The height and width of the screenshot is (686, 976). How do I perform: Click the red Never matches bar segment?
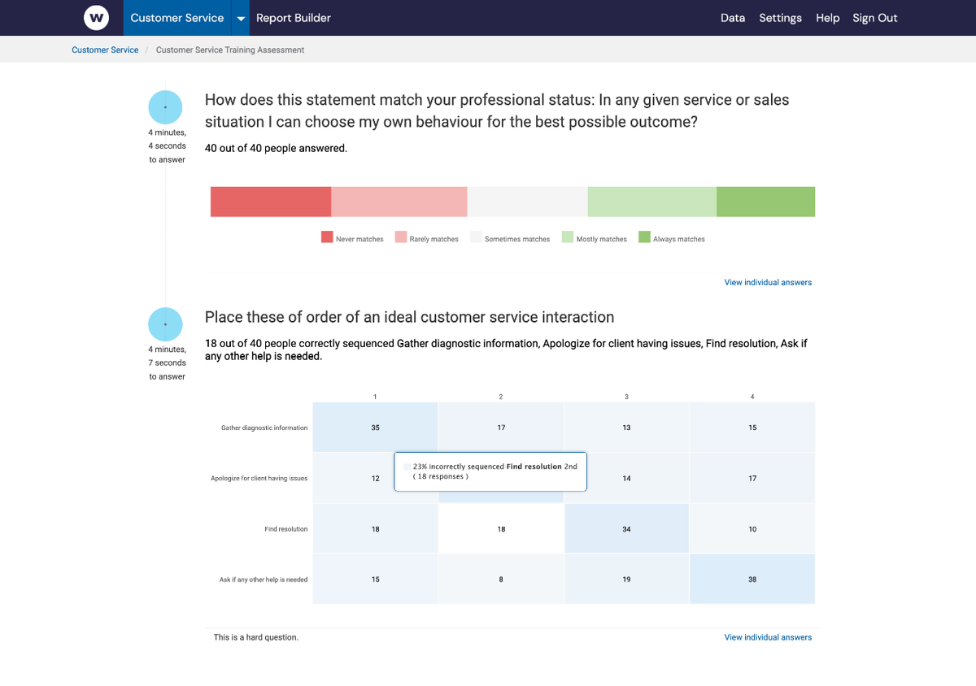coord(270,201)
